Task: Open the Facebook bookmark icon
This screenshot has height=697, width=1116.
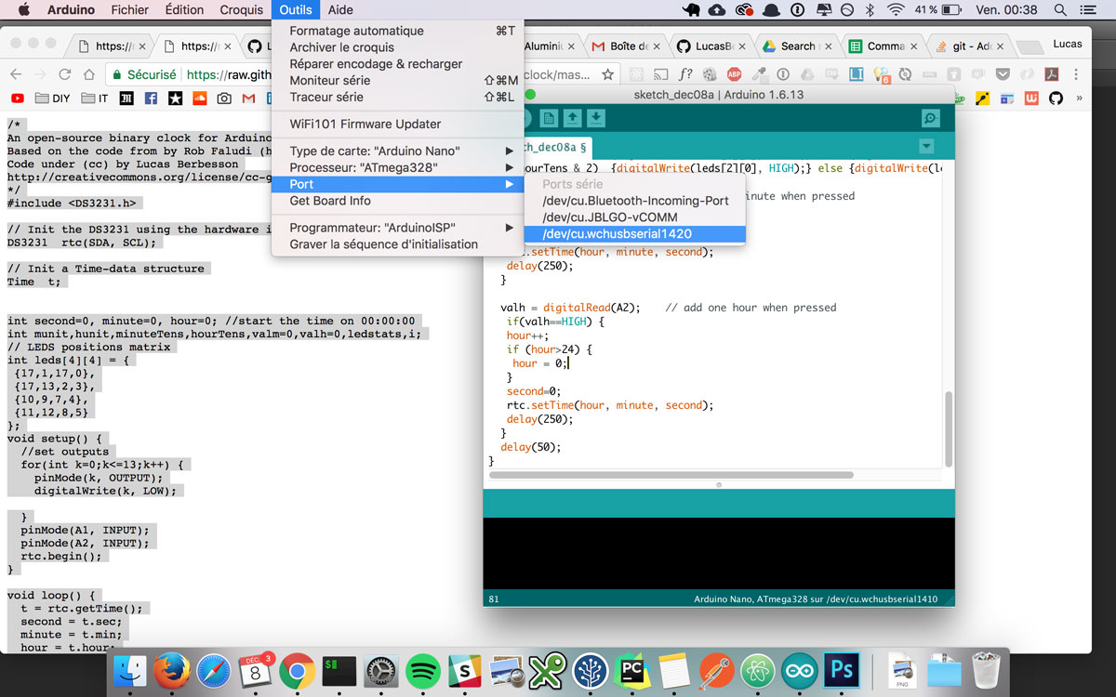Action: pos(151,98)
